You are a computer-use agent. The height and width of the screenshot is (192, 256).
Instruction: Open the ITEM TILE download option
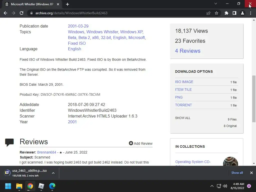(x=183, y=90)
